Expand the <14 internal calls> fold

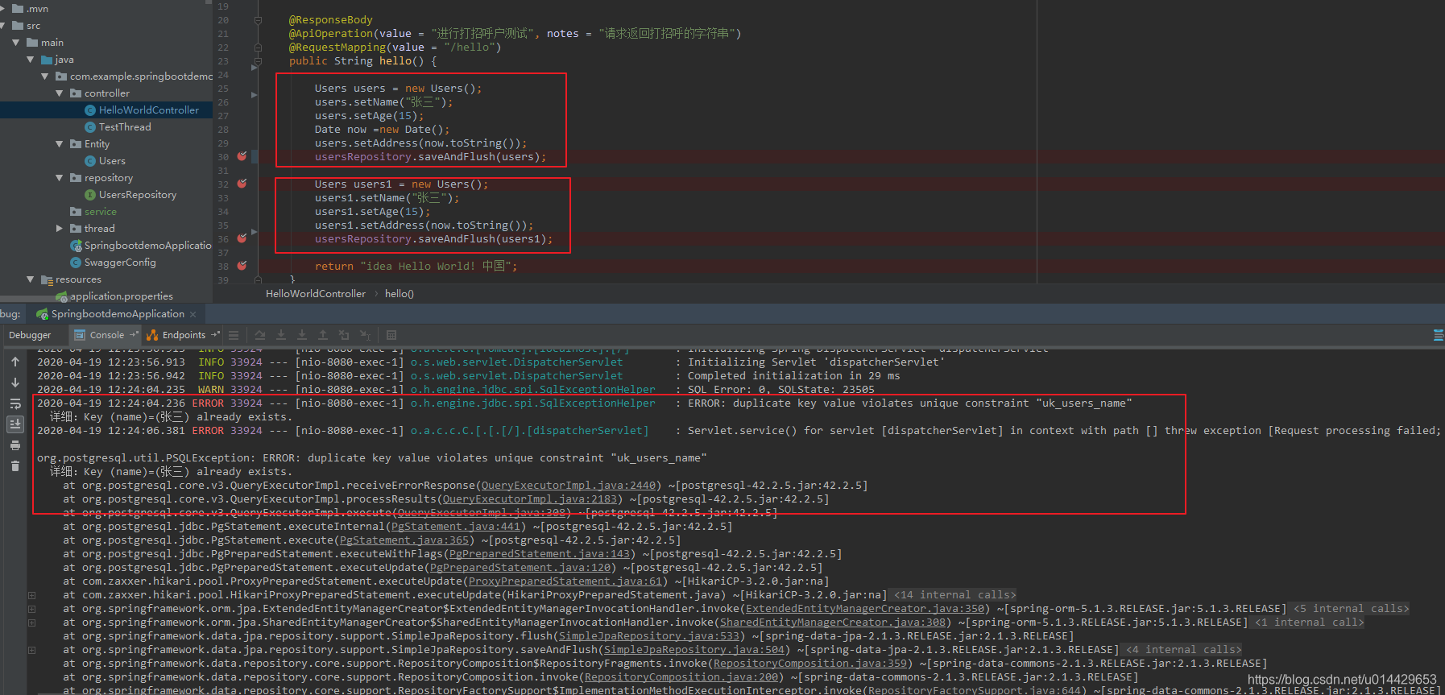[x=954, y=595]
